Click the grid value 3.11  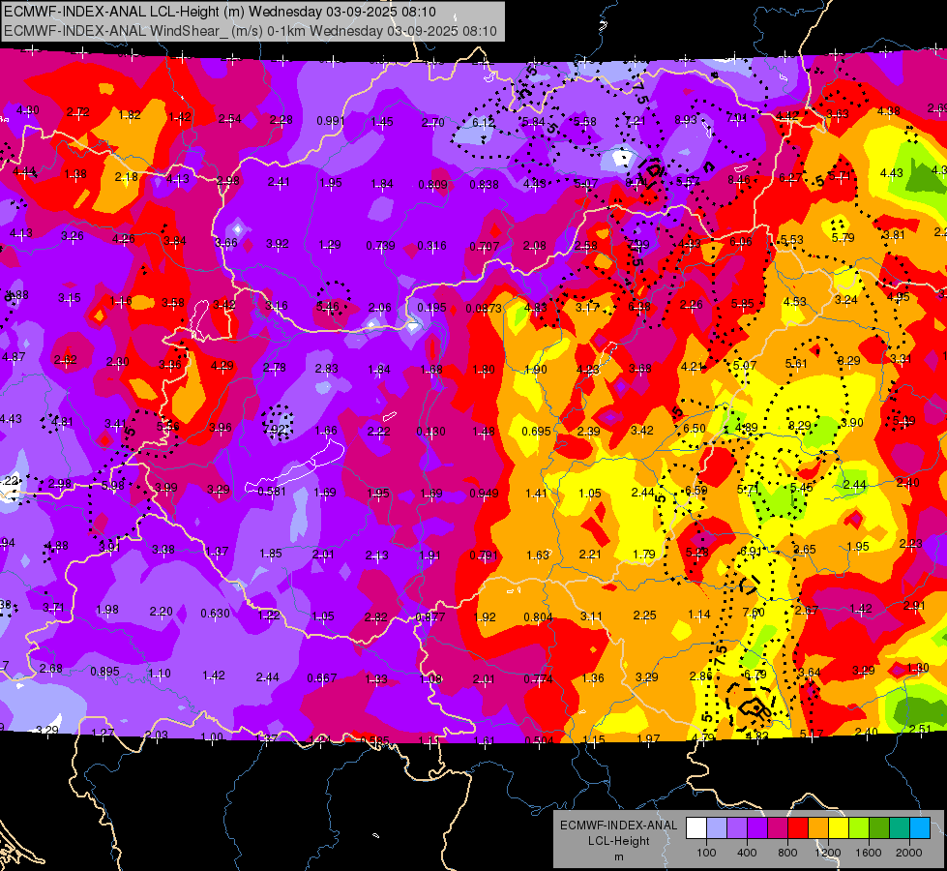pyautogui.click(x=591, y=616)
